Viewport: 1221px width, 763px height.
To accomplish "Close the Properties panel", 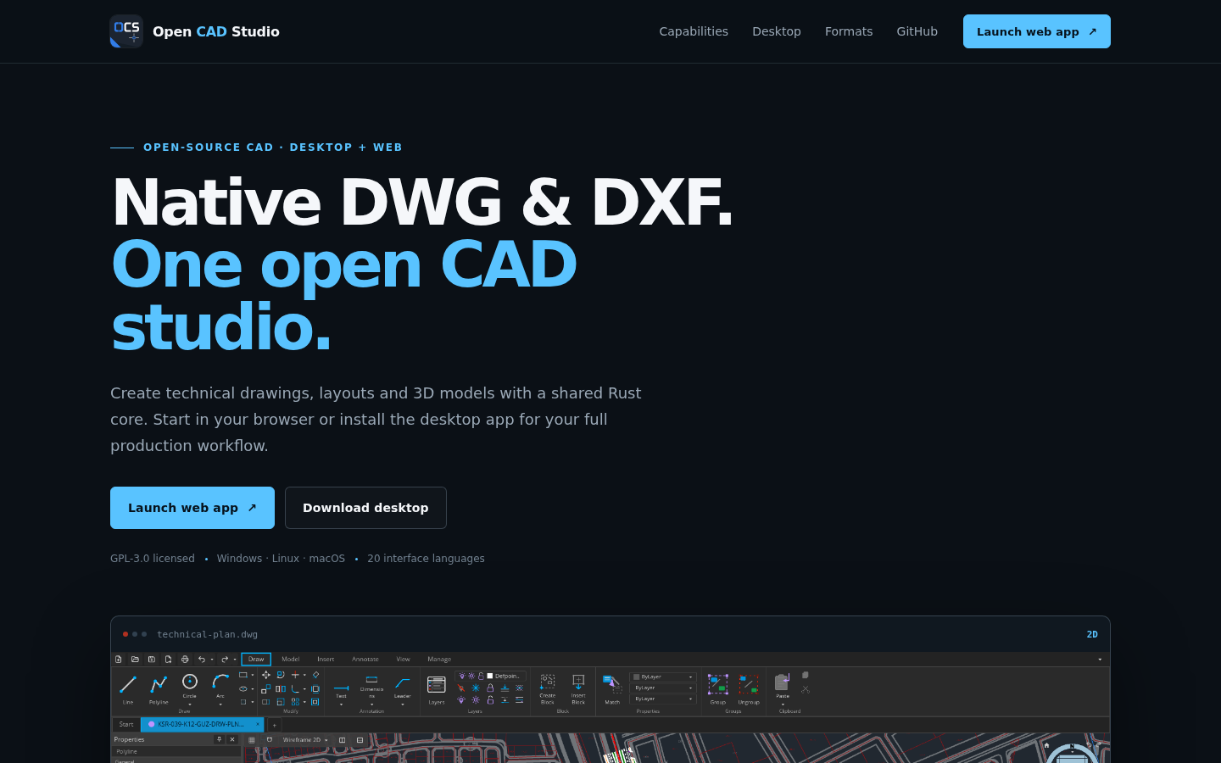I will [x=232, y=739].
